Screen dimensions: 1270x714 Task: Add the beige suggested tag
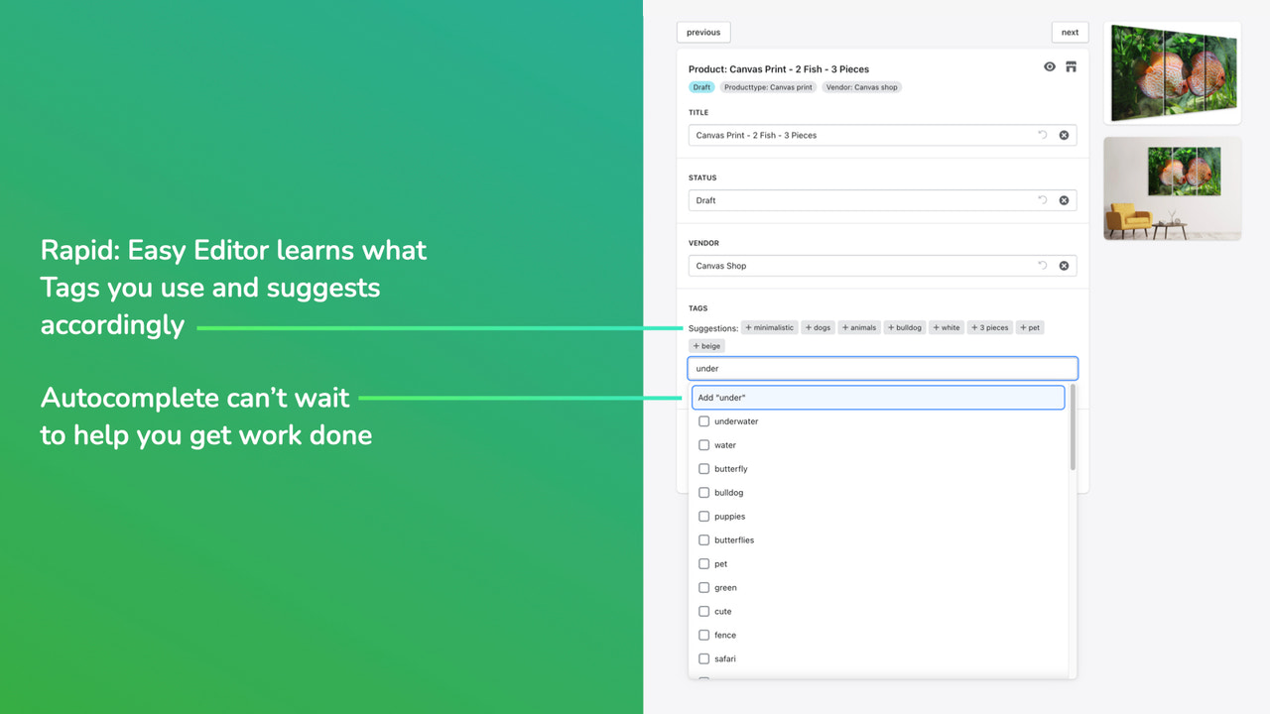[x=706, y=345]
